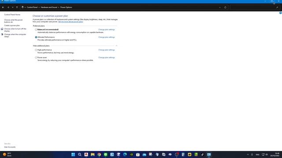Viewport: 282px width, 158px height.
Task: Change plan settings for Balanced
Action: (x=107, y=29)
